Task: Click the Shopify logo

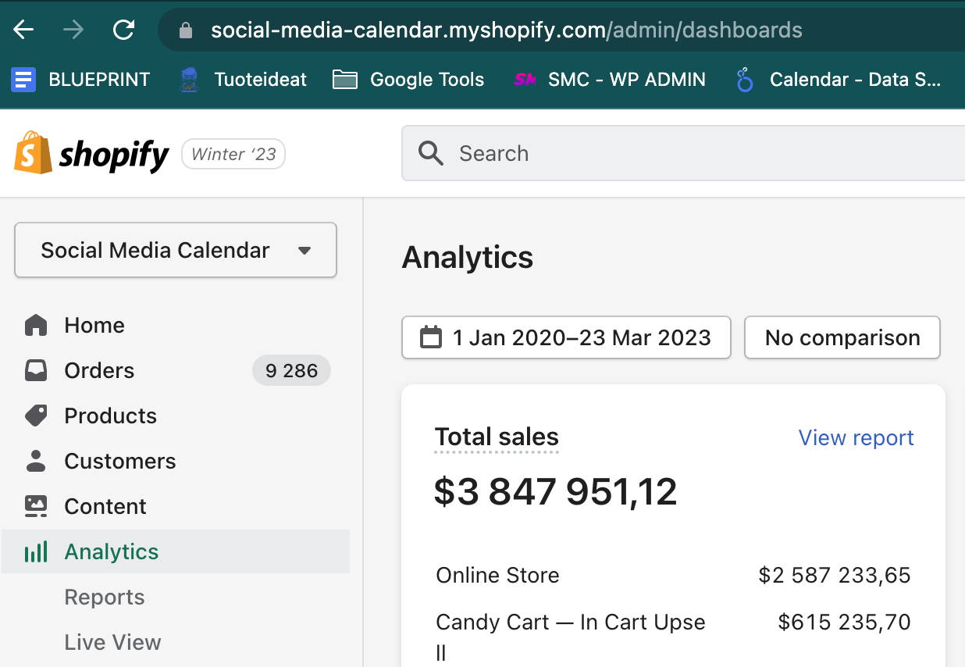Action: click(x=91, y=153)
